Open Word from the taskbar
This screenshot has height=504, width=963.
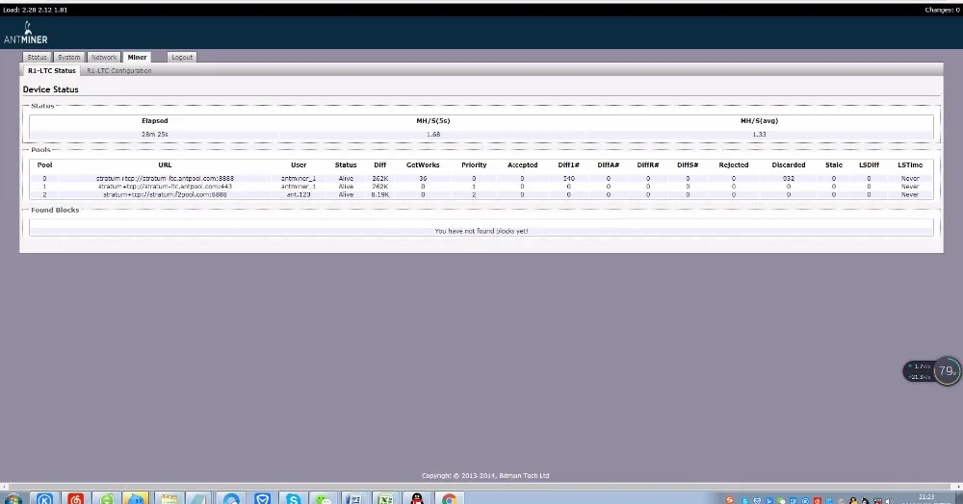(x=354, y=498)
